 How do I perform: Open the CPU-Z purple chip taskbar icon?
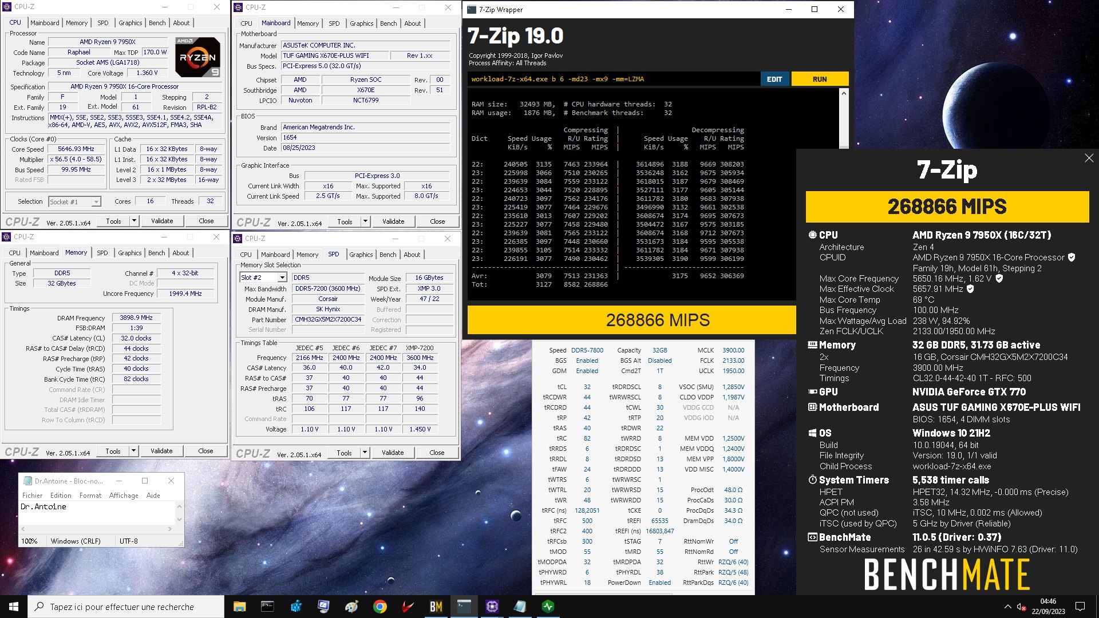coord(492,607)
